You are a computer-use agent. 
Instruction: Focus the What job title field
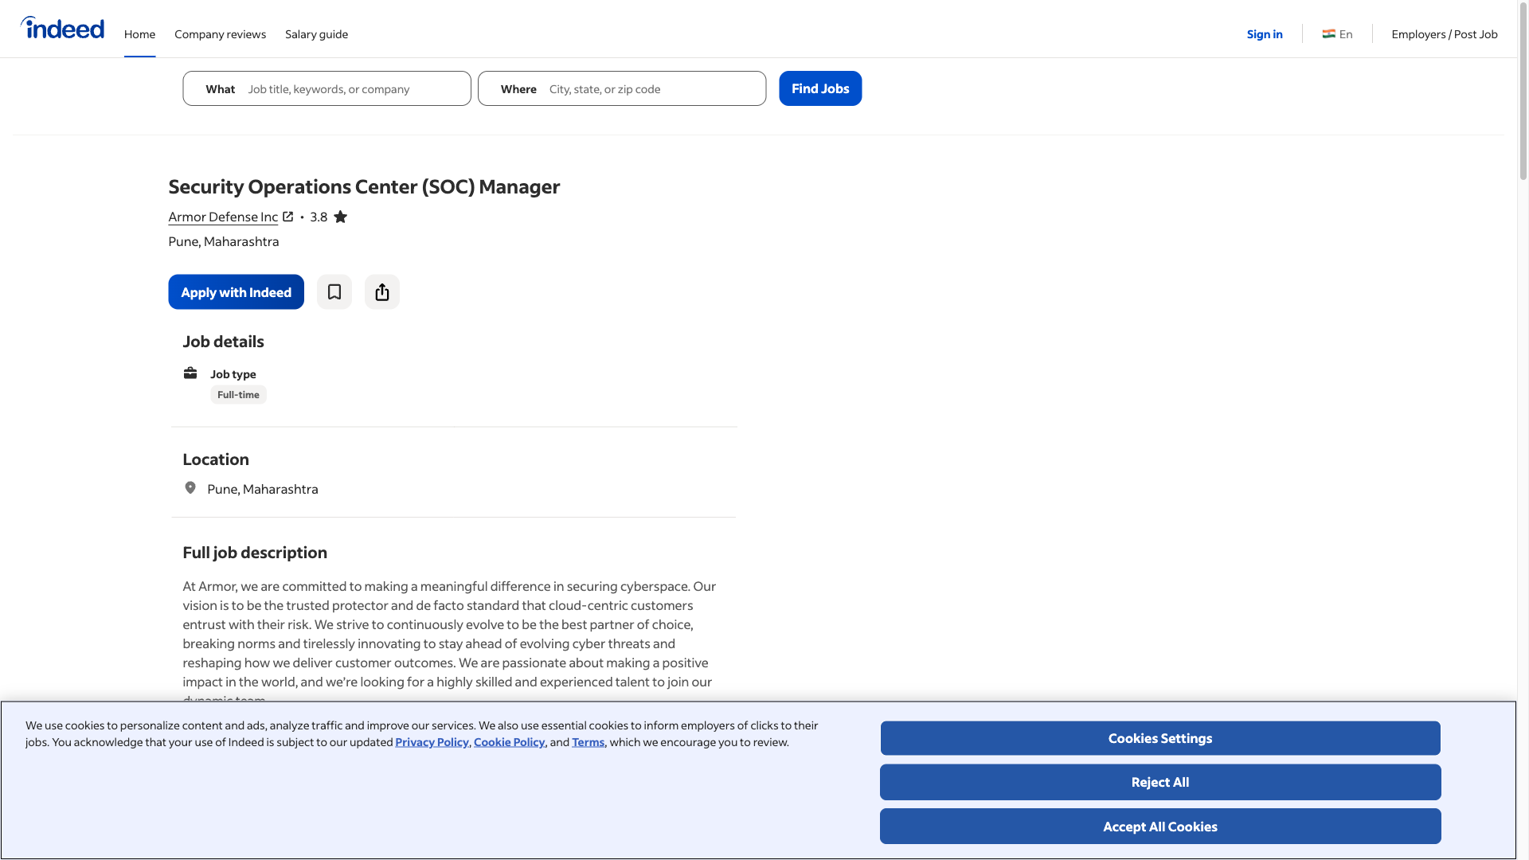coord(327,88)
